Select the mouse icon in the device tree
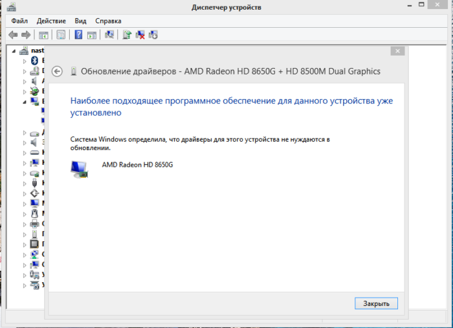This screenshot has height=328, width=453. [x=34, y=213]
